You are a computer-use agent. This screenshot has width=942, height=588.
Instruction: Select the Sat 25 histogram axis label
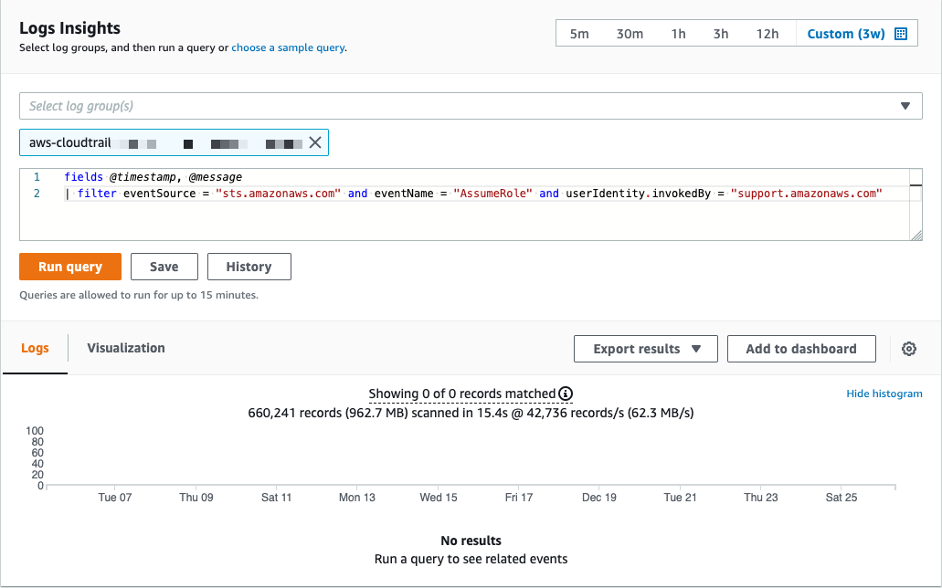841,498
